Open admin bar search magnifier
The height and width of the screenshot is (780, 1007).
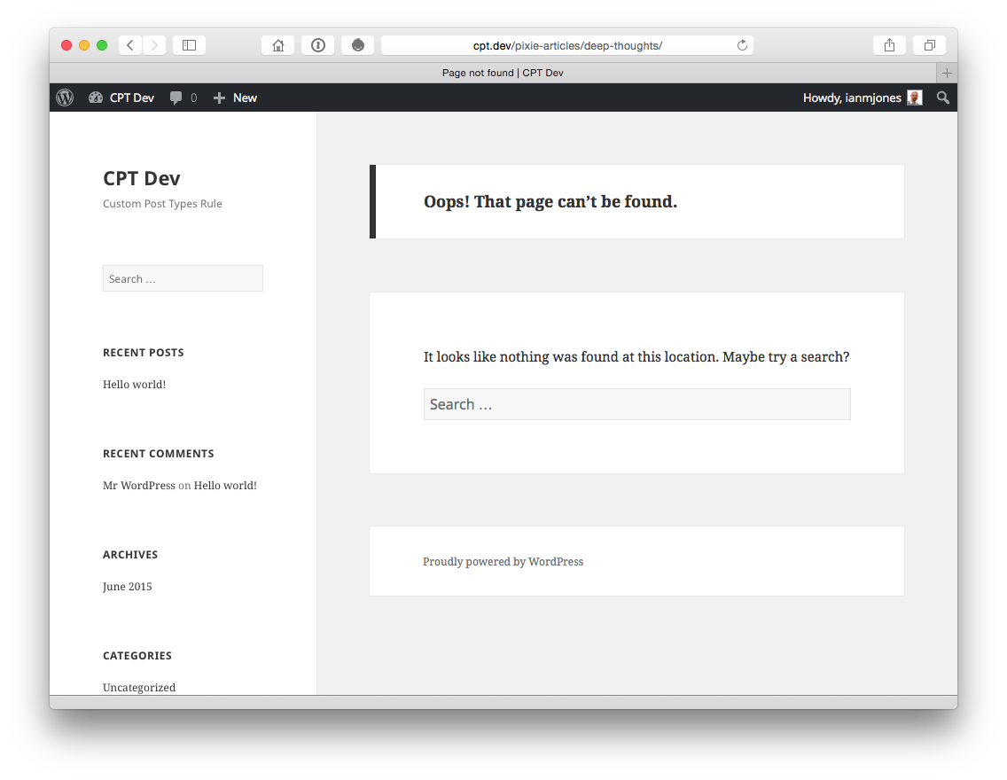pyautogui.click(x=942, y=97)
